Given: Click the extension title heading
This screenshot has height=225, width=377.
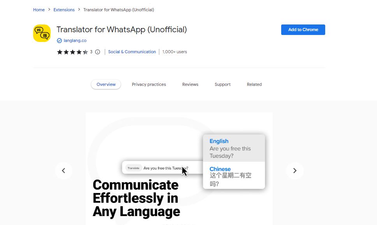Looking at the screenshot, I should [x=122, y=30].
